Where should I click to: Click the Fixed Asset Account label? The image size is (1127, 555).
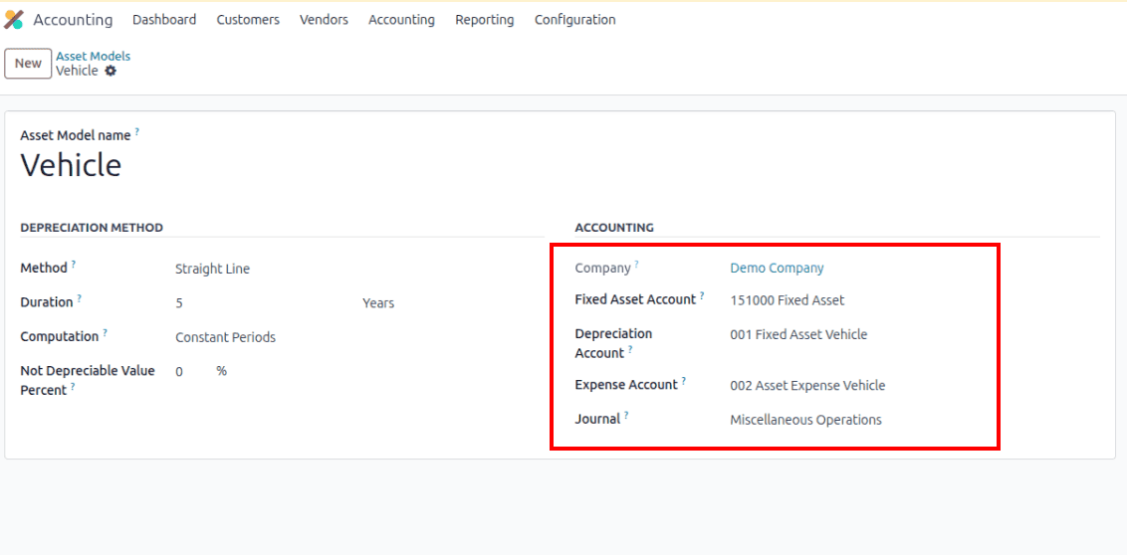[x=635, y=299]
